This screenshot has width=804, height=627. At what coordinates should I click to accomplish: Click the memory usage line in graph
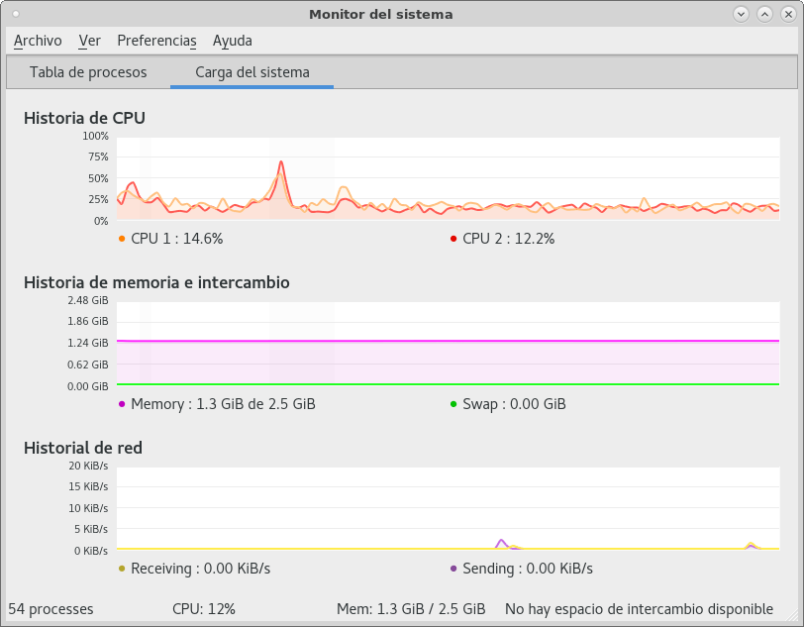[x=449, y=341]
